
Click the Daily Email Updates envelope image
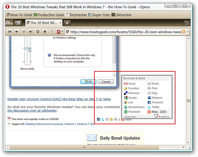tap(92, 138)
